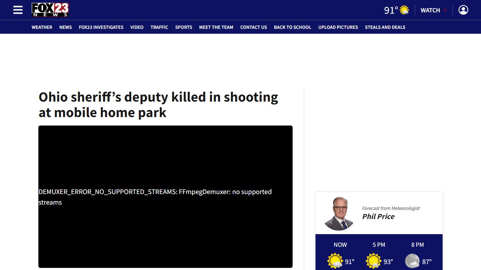Open STEALS AND DEALS link
The height and width of the screenshot is (270, 481).
click(385, 27)
